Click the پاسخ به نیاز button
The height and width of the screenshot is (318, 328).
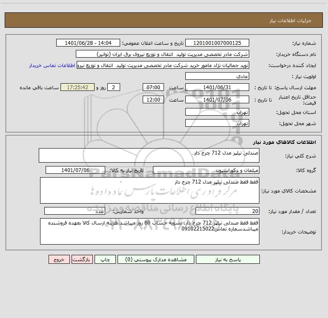click(228, 259)
